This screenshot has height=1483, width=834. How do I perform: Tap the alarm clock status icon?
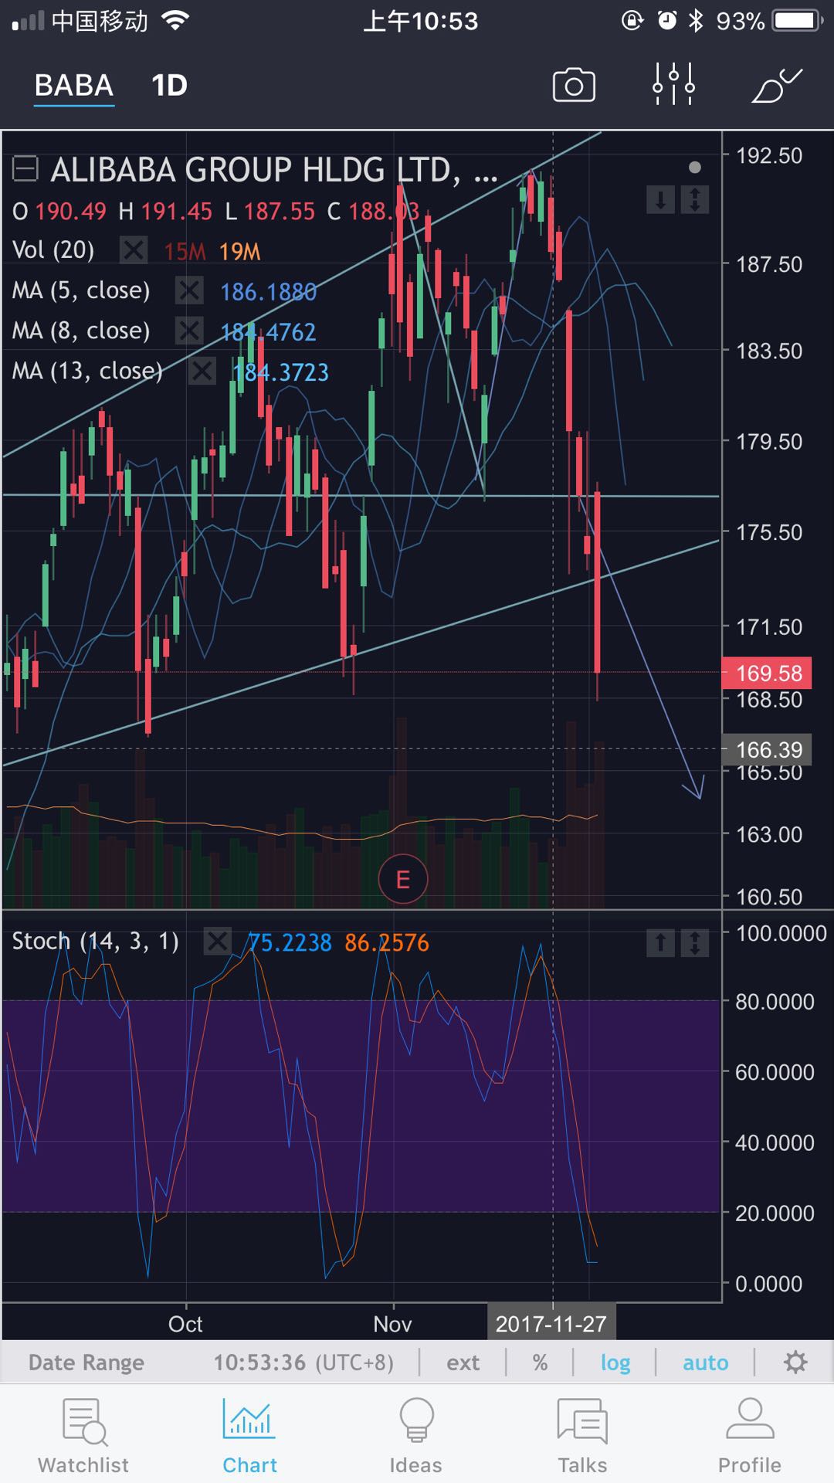point(667,21)
